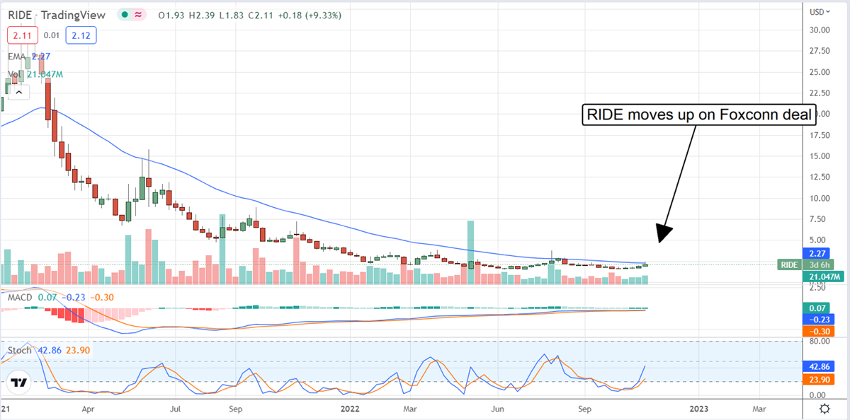Click the 3d 6h countdown label
The image size is (850, 420).
[x=820, y=264]
